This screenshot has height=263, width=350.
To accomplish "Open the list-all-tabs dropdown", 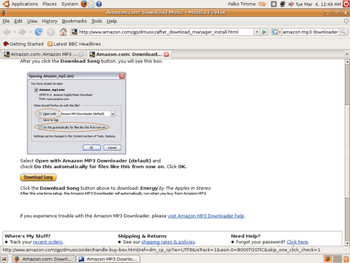I will point(347,54).
